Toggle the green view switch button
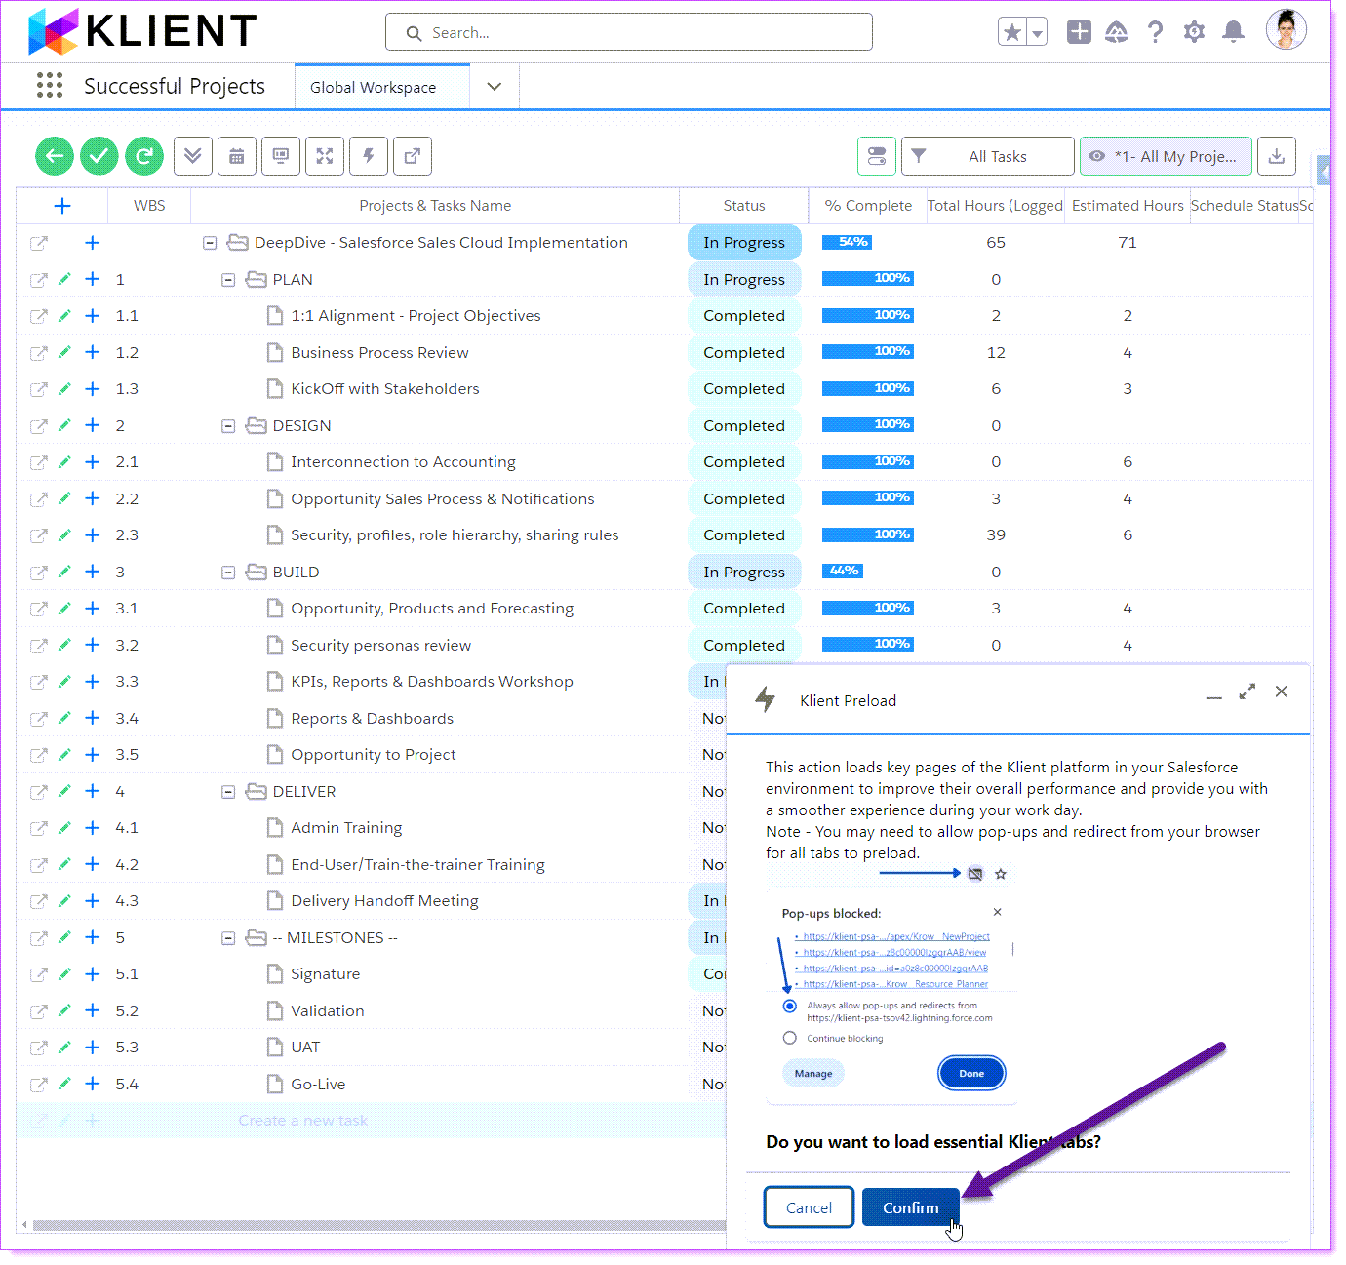Viewport: 1346px width, 1265px height. pyautogui.click(x=877, y=156)
